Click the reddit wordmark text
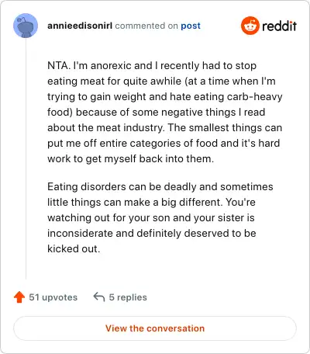This screenshot has width=310, height=354. [x=279, y=26]
